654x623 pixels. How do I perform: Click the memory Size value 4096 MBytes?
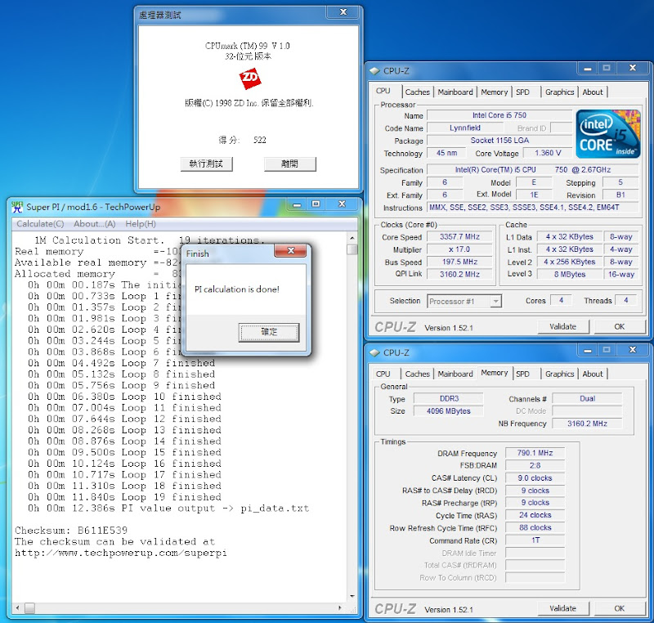pos(448,411)
